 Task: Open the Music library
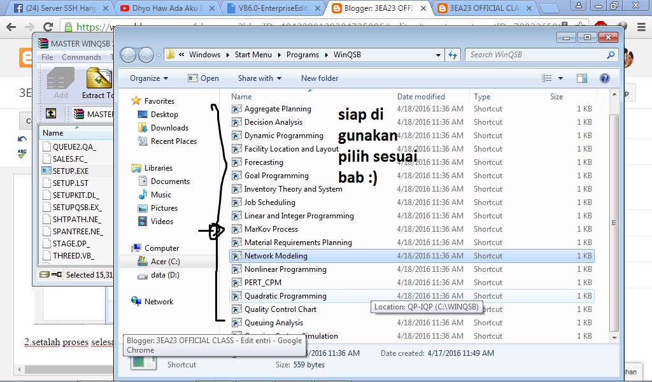pyautogui.click(x=161, y=195)
